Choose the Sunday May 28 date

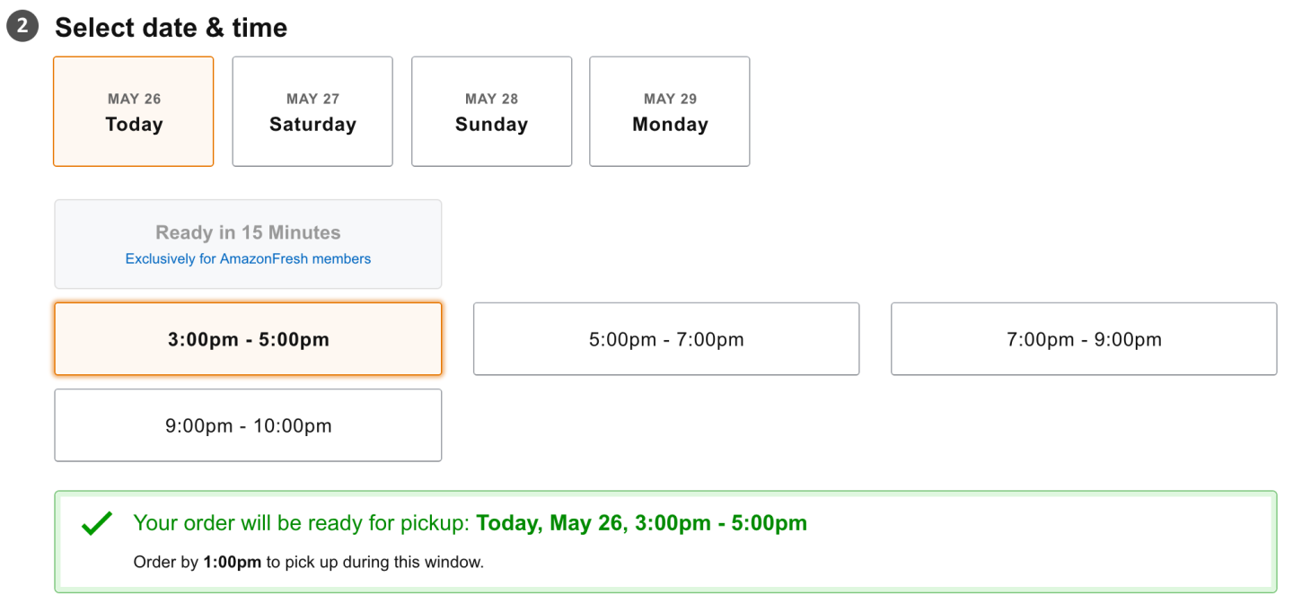coord(491,112)
